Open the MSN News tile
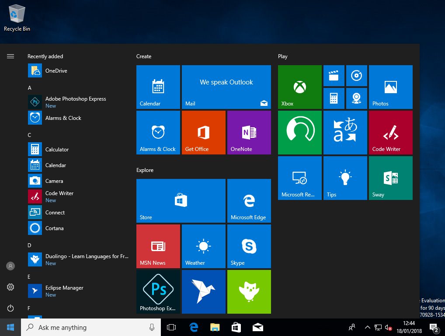 pos(158,246)
